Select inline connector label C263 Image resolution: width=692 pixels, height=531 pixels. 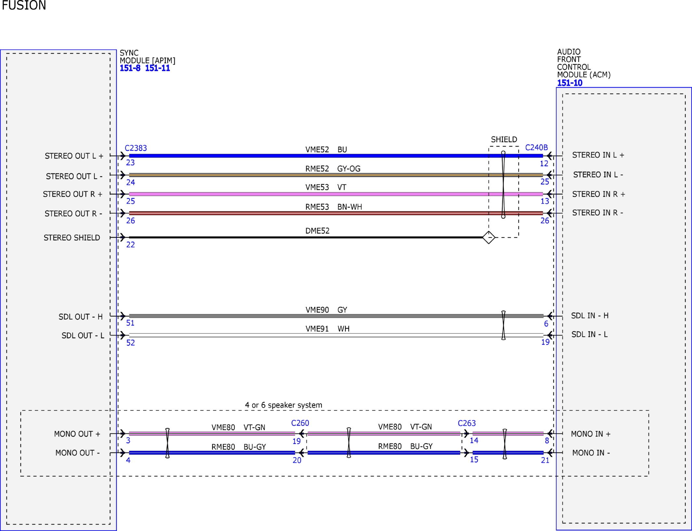[467, 423]
